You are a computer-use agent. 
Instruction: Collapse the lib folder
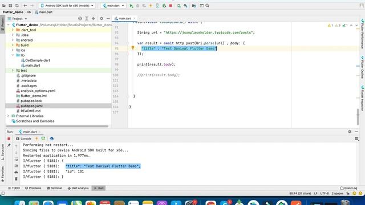point(13,55)
